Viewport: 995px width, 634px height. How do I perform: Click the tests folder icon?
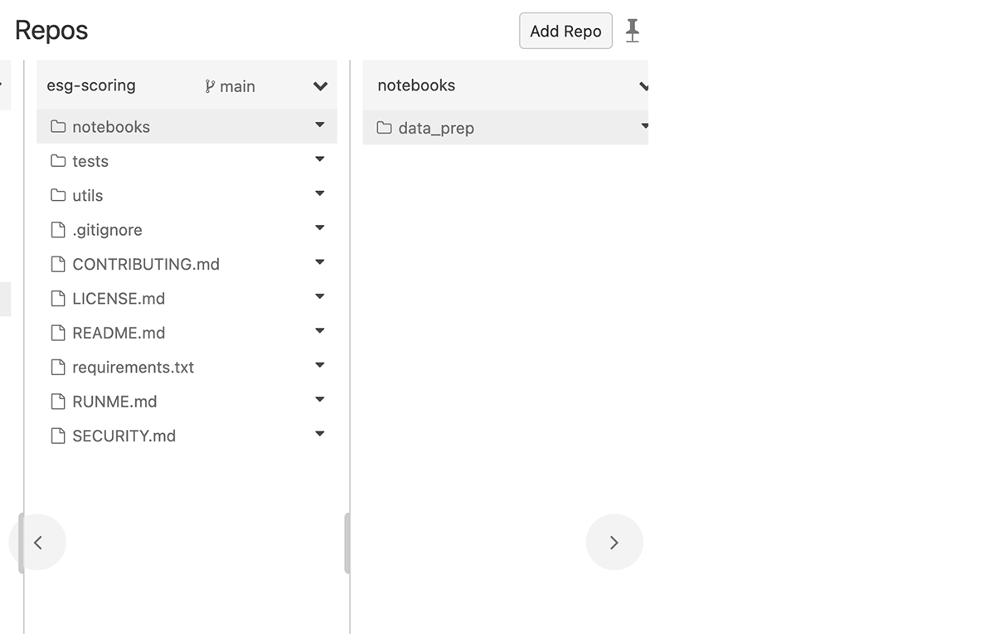pos(58,161)
